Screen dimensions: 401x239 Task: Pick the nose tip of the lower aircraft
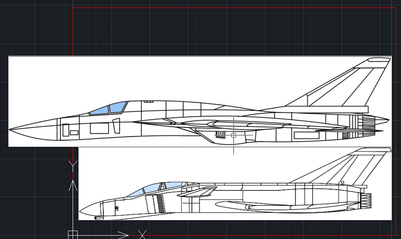click(80, 211)
